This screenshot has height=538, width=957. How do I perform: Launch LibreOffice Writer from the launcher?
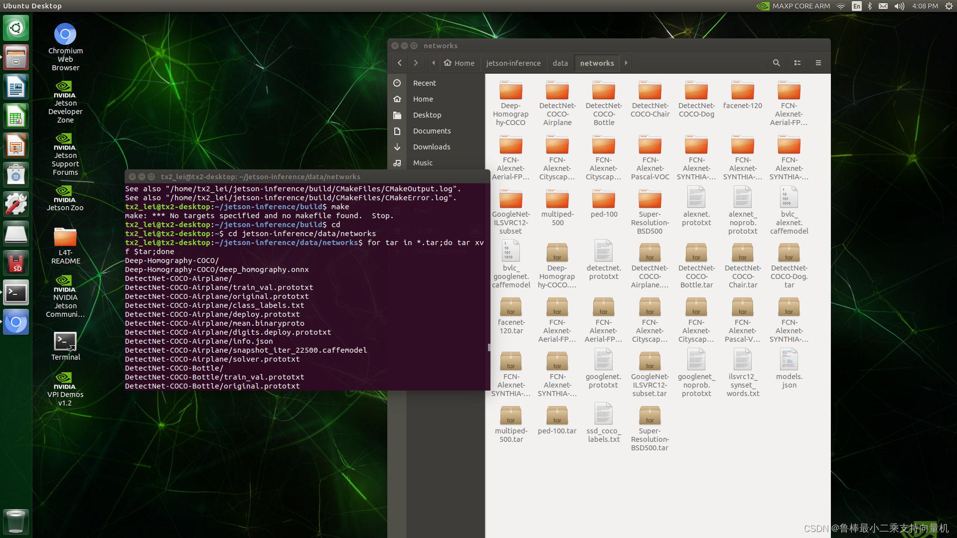click(x=16, y=87)
